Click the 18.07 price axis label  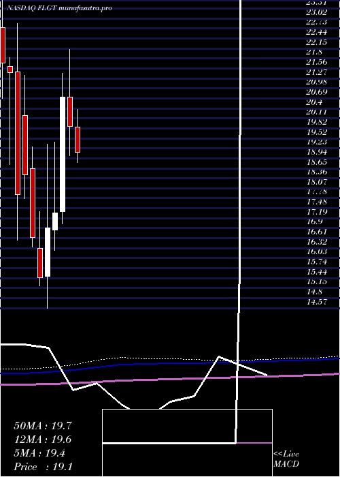[317, 182]
